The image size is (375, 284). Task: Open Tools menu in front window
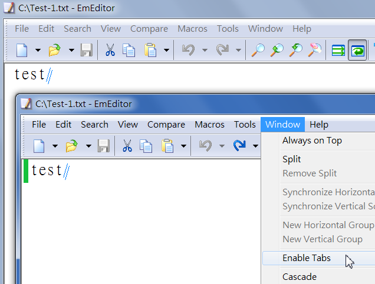point(245,125)
